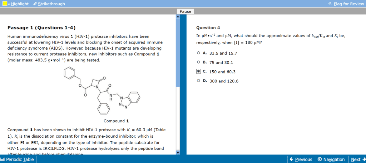Image resolution: width=366 pixels, height=163 pixels.
Task: Click the yellow highlight color swatch
Action: coord(4,4)
